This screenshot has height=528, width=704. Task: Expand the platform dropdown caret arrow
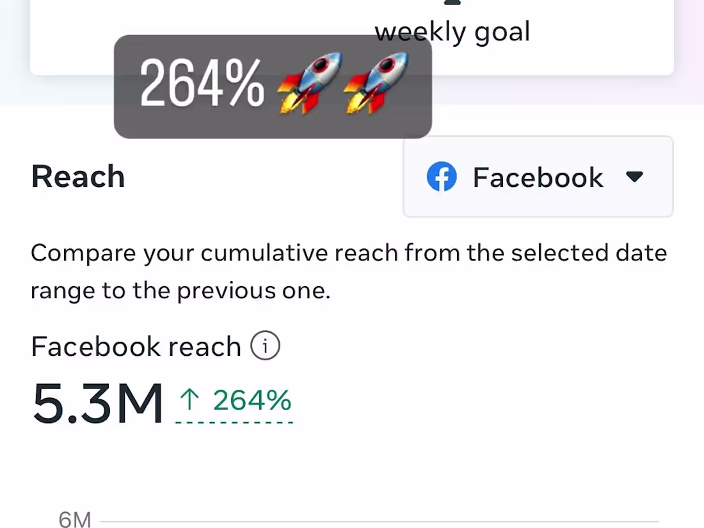click(x=634, y=177)
